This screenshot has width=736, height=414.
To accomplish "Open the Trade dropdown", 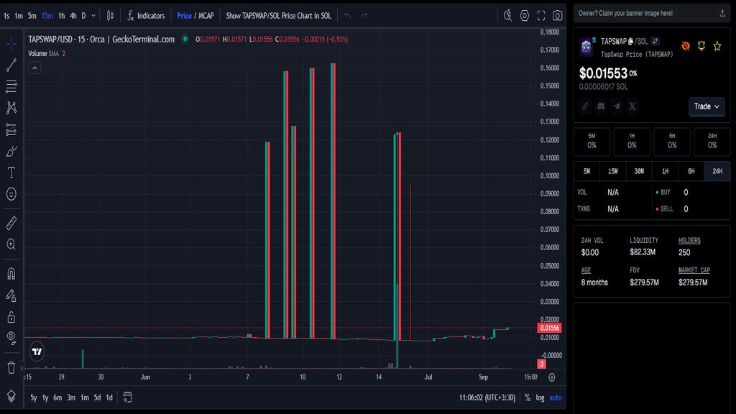I will [707, 106].
